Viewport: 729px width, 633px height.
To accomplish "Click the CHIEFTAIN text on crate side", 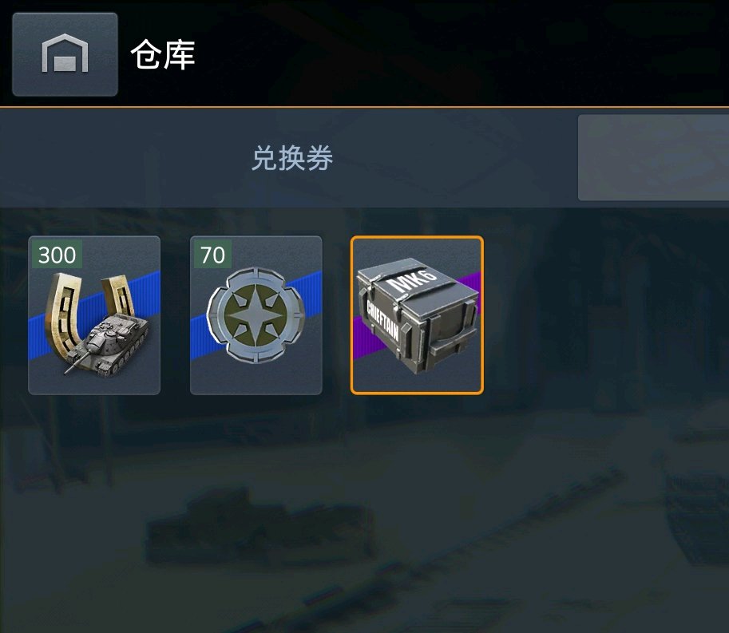I will tap(383, 319).
